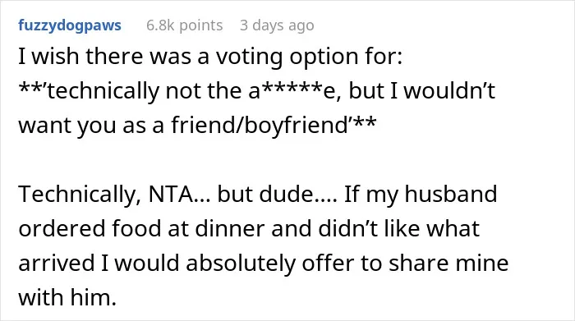Image resolution: width=575 pixels, height=321 pixels.
Task: Click the line 'I wish there was a voting option for:'
Action: tap(210, 57)
